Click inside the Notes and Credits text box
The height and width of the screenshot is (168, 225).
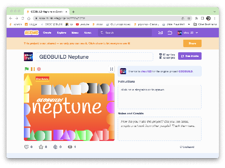(x=159, y=129)
